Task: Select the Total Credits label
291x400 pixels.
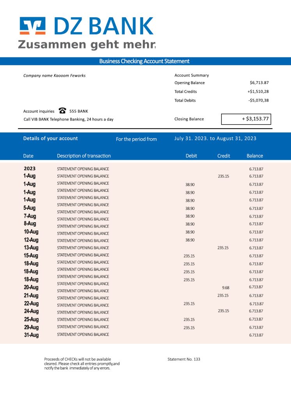Action: (x=185, y=92)
